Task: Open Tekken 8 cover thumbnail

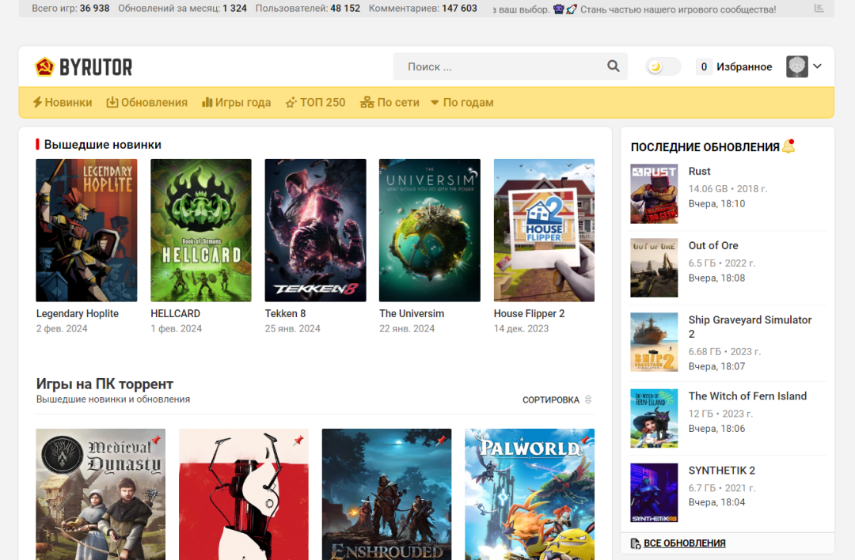Action: 315,230
